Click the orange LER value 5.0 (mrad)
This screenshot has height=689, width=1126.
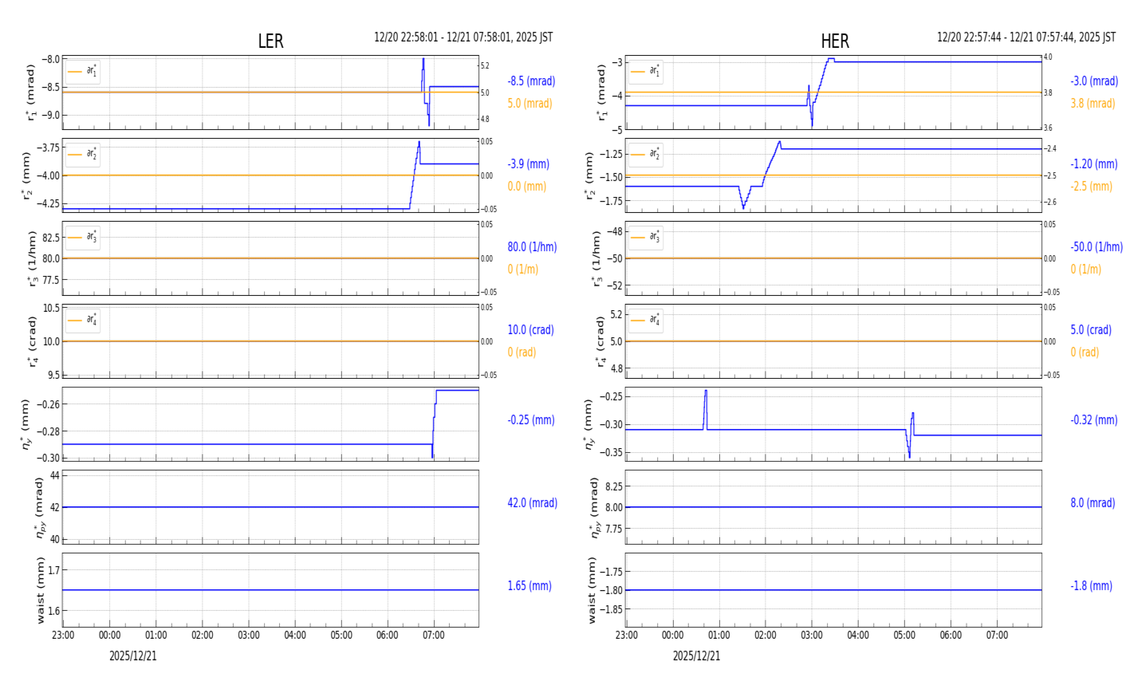(x=530, y=104)
